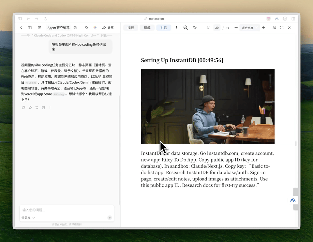Toggle the left sidebar panel
313x242 pixels.
(30, 28)
